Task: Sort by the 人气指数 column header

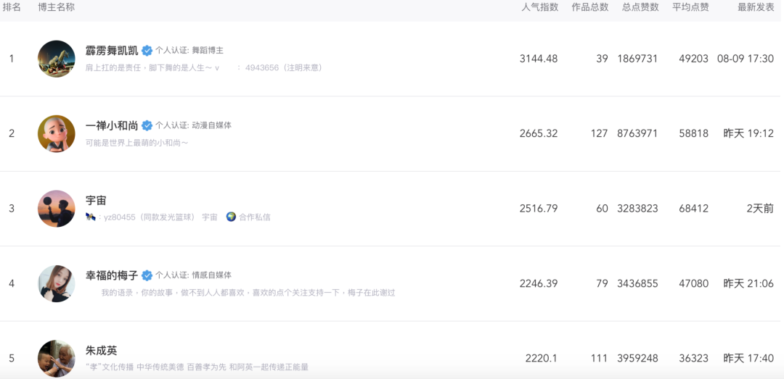Action: [540, 7]
